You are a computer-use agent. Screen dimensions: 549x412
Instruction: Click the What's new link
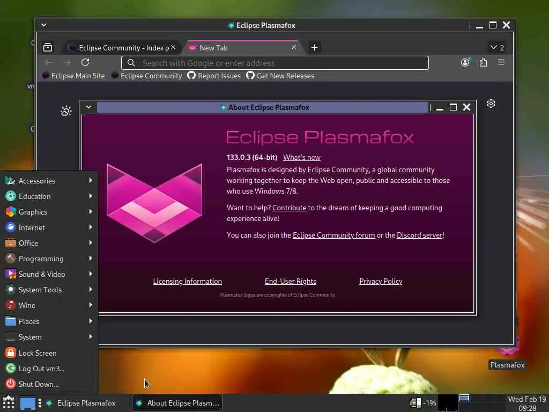tap(302, 157)
